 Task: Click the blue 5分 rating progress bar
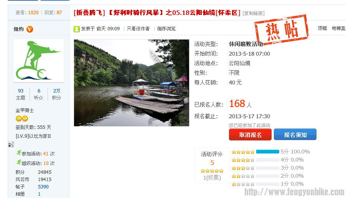tap(268, 152)
